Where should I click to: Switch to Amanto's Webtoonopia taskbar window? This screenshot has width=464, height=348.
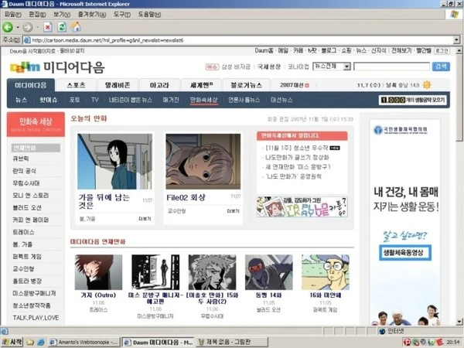(x=84, y=342)
